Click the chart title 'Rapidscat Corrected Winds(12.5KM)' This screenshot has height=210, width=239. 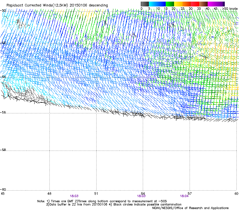point(37,5)
